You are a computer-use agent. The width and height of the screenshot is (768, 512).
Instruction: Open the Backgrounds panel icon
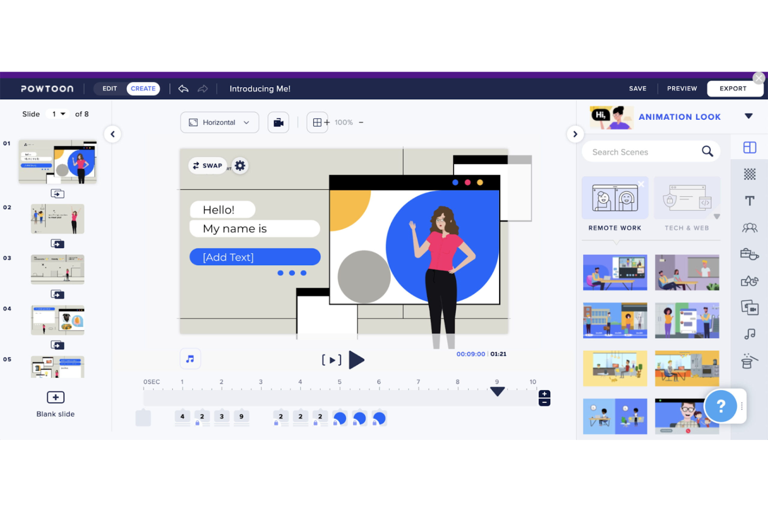click(x=749, y=174)
